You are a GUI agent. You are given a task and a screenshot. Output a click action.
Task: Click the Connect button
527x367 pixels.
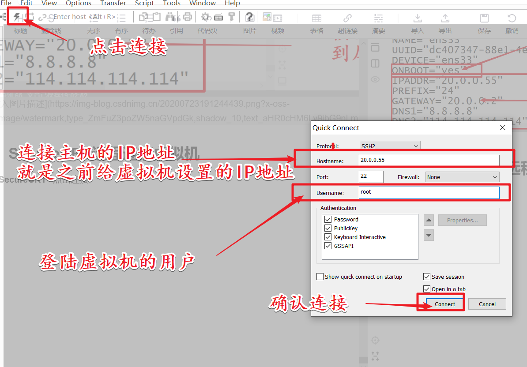click(x=444, y=304)
